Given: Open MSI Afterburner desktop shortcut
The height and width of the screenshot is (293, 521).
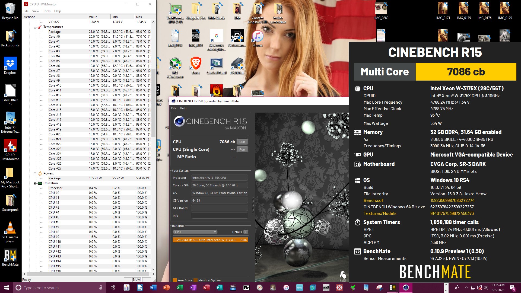Looking at the screenshot, I should coord(175,68).
